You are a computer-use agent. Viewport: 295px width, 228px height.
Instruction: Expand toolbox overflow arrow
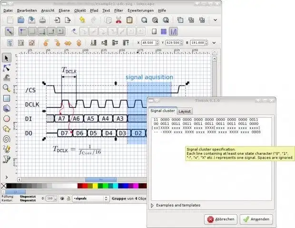click(7, 177)
